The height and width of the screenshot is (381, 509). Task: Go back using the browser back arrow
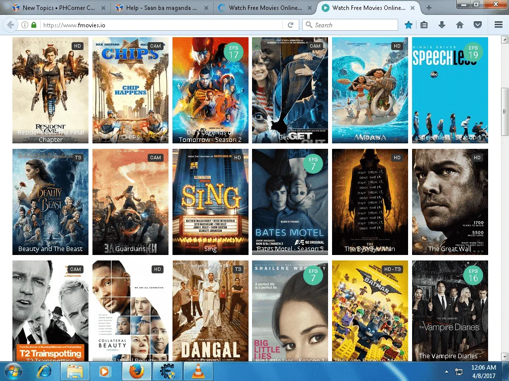point(10,25)
